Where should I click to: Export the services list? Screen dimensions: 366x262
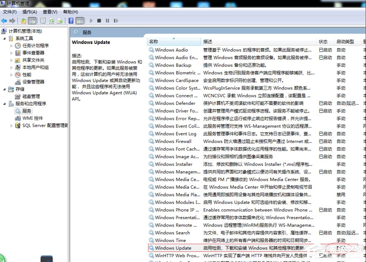coord(60,21)
